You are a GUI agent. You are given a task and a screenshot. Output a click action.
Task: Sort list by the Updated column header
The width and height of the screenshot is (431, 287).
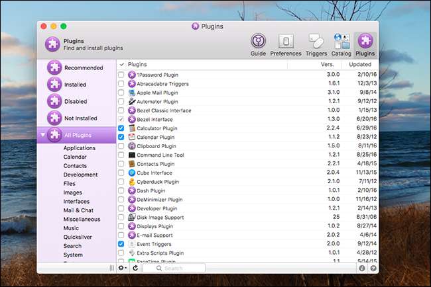(x=361, y=64)
